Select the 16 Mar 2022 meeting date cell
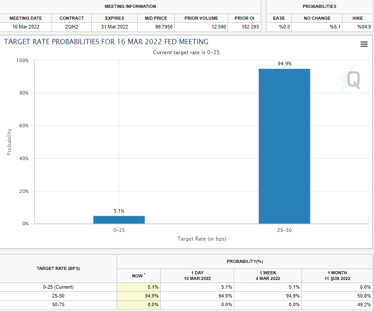Screen dimensions: 374x311 pyautogui.click(x=26, y=27)
